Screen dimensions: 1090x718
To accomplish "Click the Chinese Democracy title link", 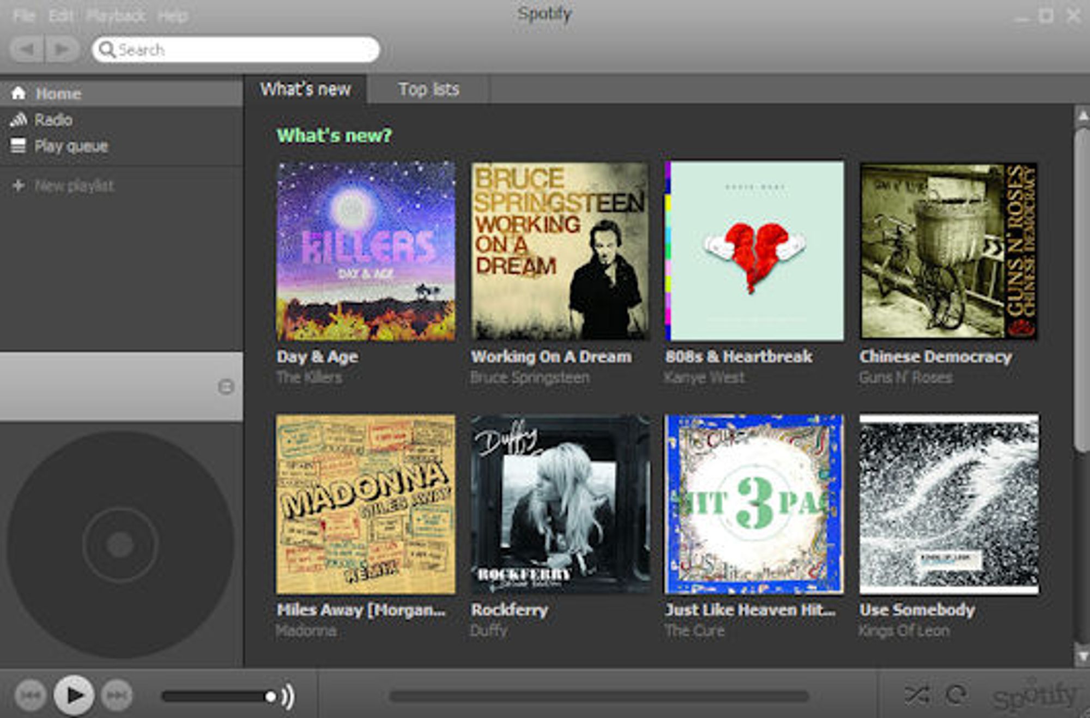I will (935, 357).
